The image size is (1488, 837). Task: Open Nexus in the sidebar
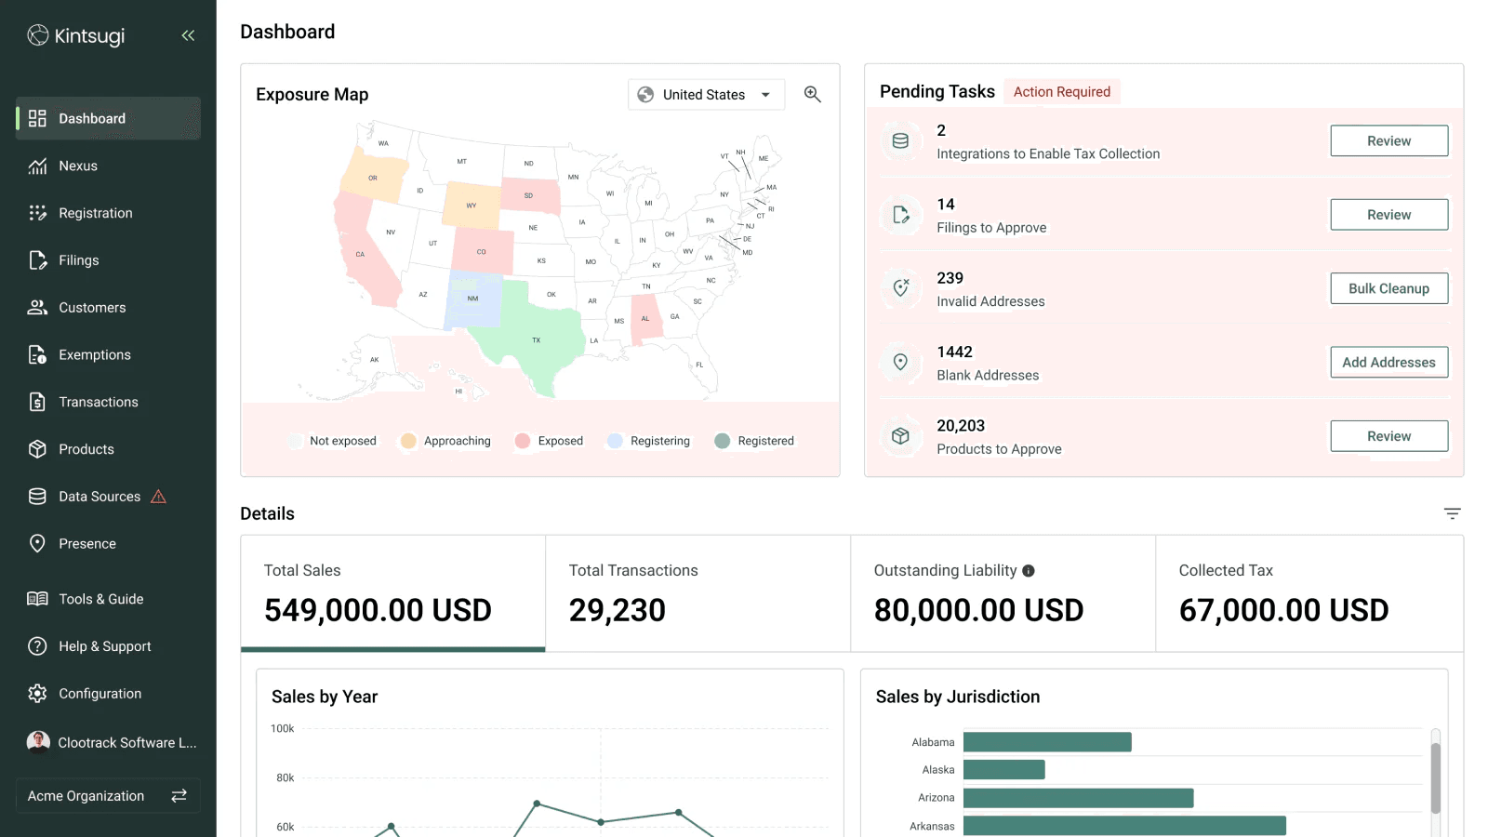(x=78, y=166)
